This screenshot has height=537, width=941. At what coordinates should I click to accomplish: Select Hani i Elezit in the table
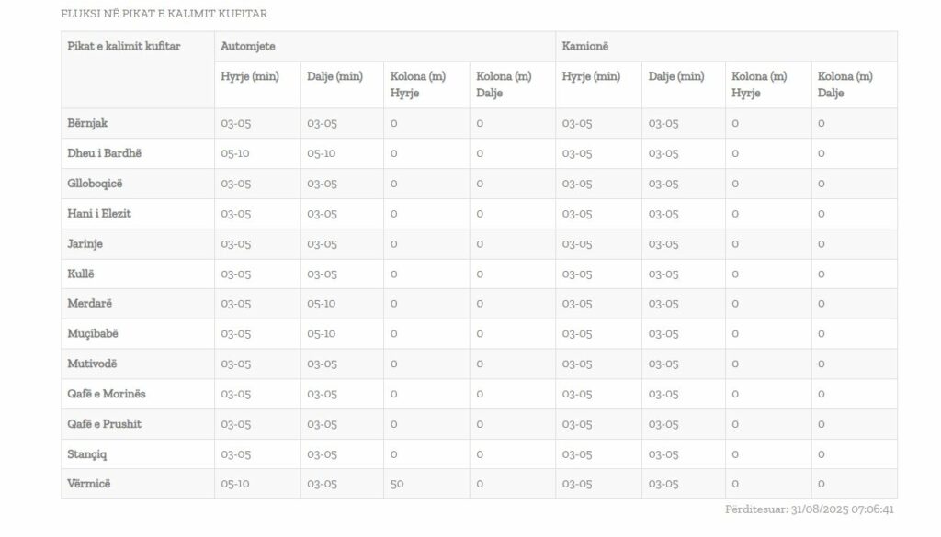pos(99,213)
